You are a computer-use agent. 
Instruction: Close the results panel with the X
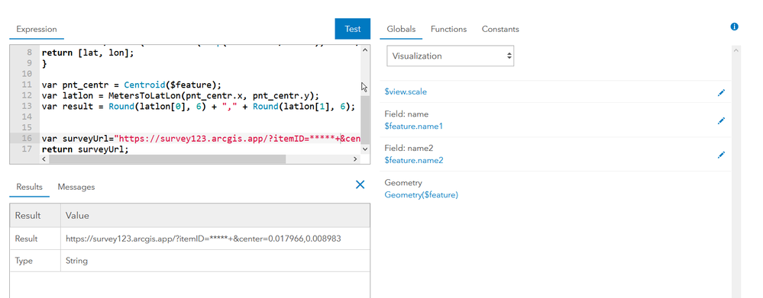pos(360,184)
